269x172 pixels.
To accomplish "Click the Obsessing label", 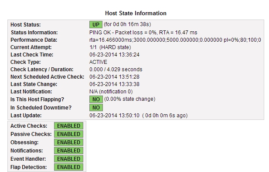I will click(x=24, y=142).
